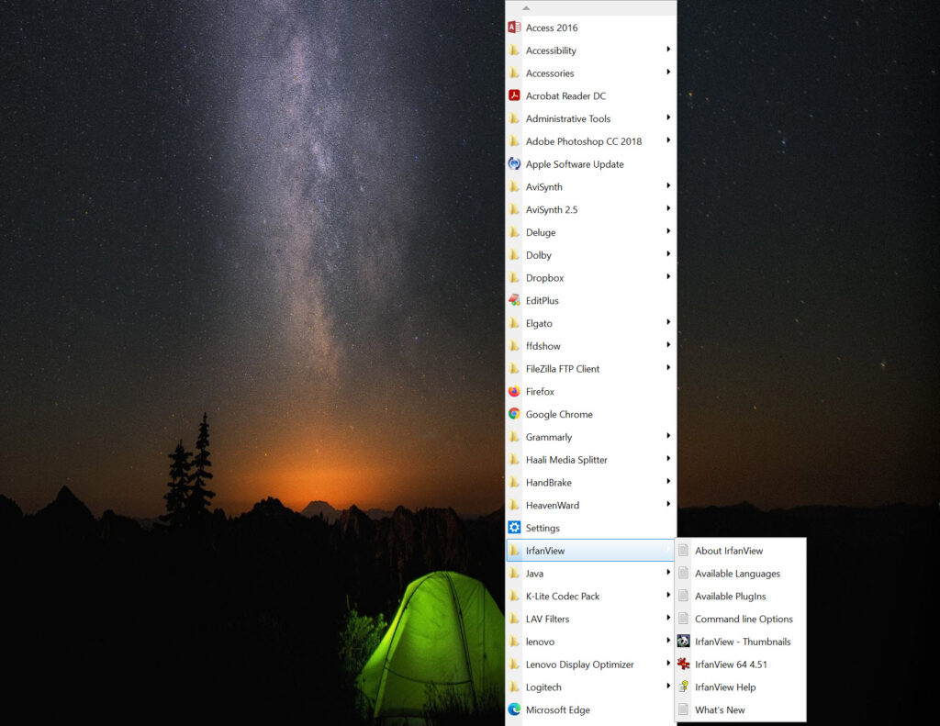Click the Firefox icon
The image size is (940, 726).
(x=514, y=392)
